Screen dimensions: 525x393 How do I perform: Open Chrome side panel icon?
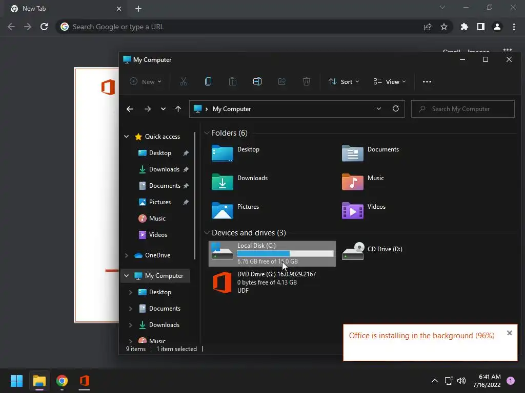(481, 27)
